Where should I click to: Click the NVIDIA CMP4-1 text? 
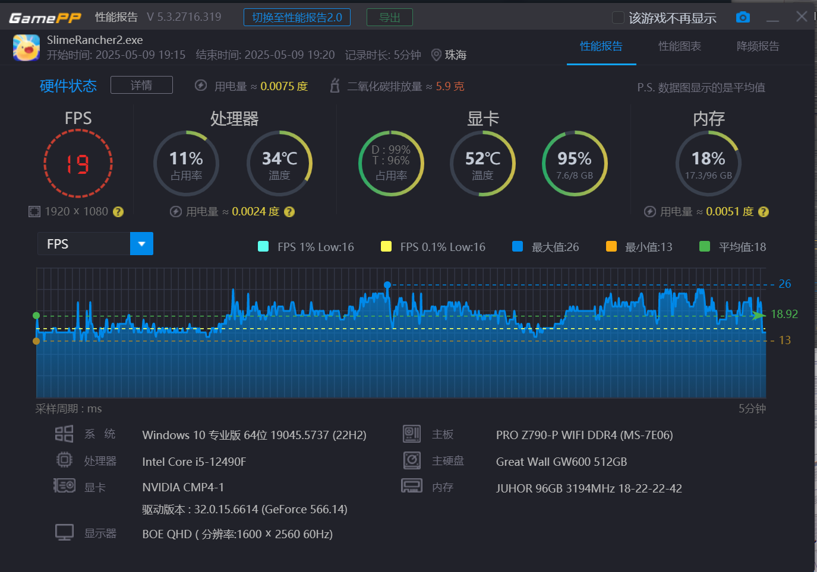tap(183, 487)
